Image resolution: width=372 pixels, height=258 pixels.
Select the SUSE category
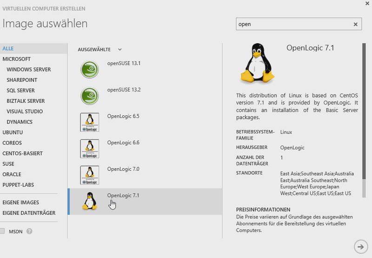[8, 164]
